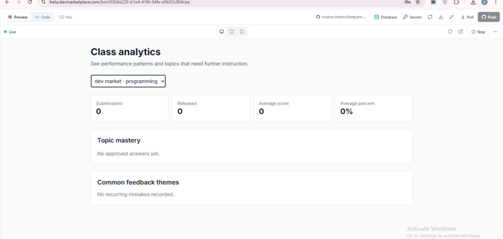503x239 pixels.
Task: Click the download icon beside the sync icon
Action: pyautogui.click(x=441, y=17)
